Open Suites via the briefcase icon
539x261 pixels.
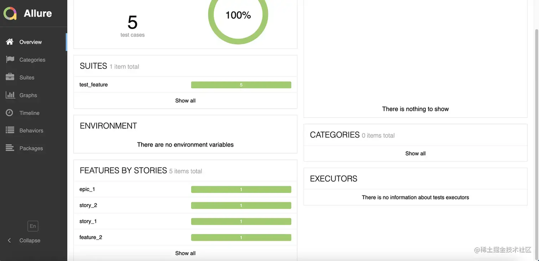coord(10,77)
